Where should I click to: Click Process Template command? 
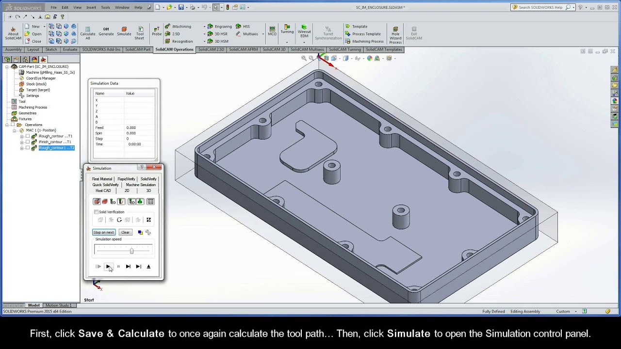(x=363, y=34)
